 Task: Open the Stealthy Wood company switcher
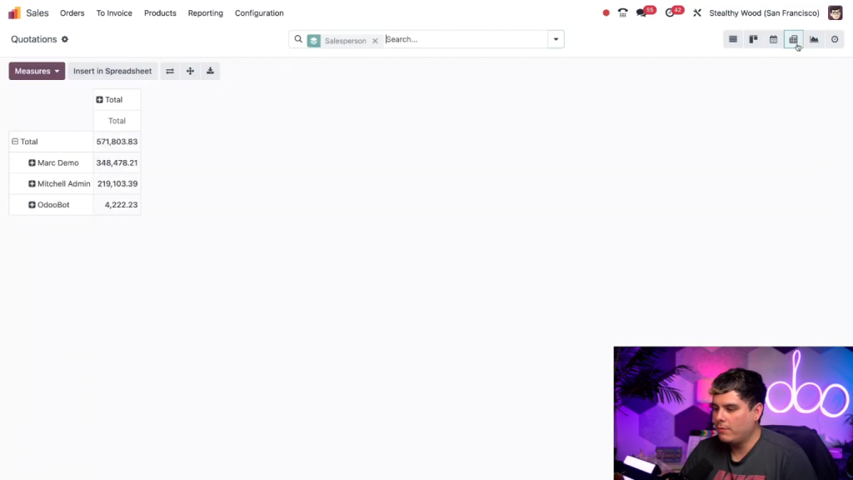click(765, 13)
